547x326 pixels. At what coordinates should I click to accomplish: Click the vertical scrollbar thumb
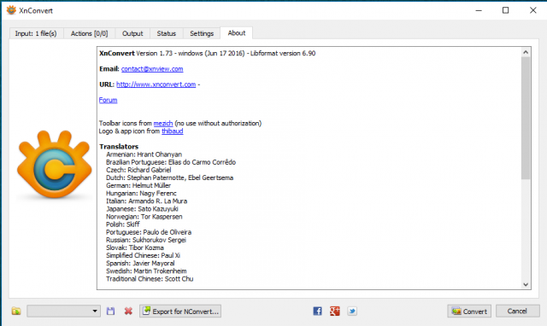click(x=526, y=119)
